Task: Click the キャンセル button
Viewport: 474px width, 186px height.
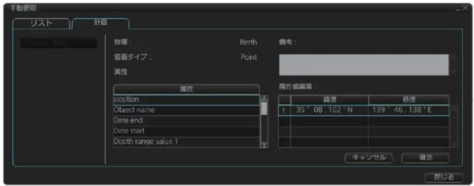Action: coord(369,157)
